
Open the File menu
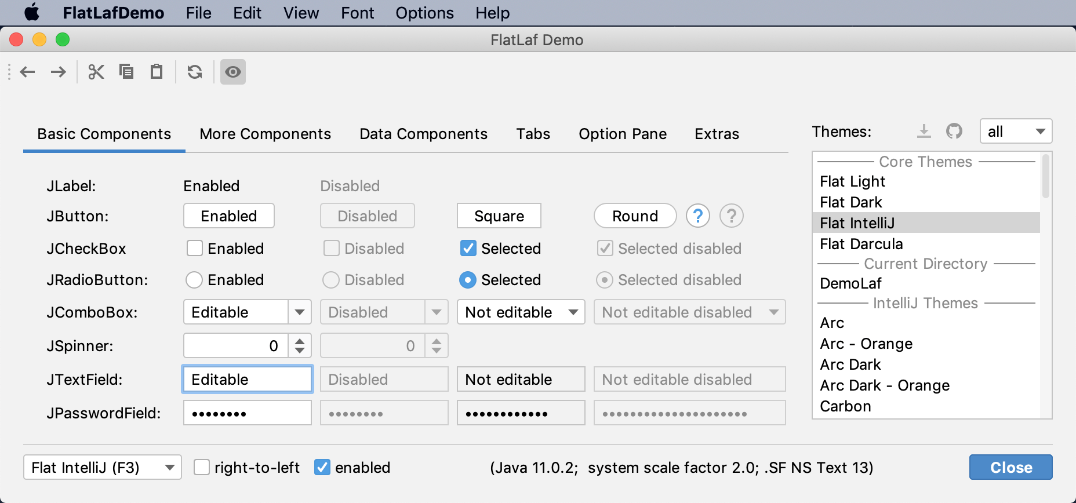pyautogui.click(x=199, y=13)
